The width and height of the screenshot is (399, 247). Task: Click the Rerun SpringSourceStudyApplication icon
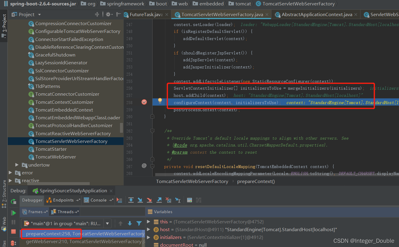14,202
